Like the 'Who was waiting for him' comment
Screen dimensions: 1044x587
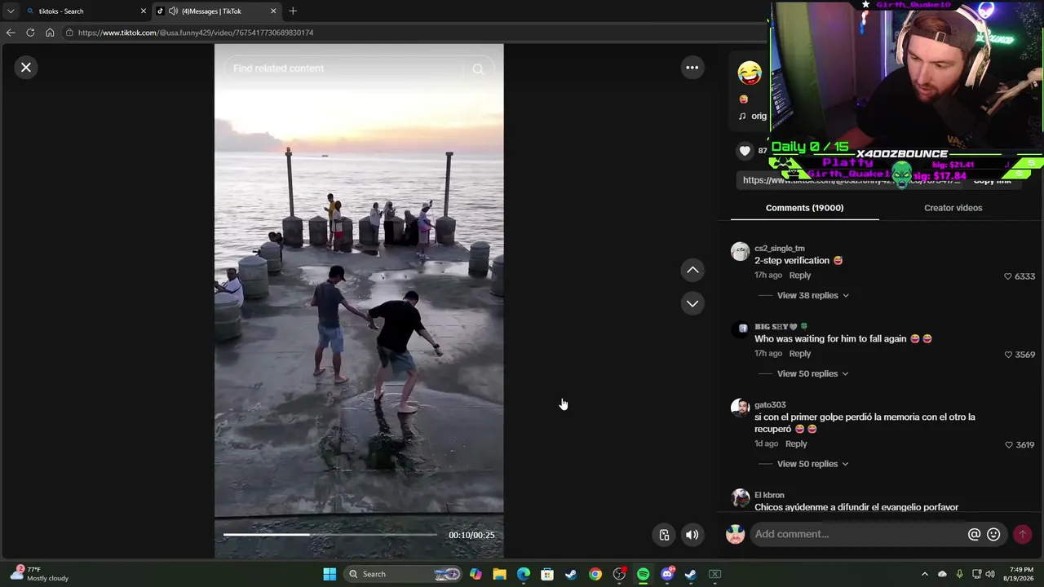coord(1008,355)
